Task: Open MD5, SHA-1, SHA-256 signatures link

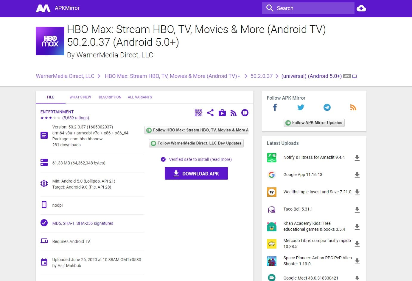Action: [83, 223]
